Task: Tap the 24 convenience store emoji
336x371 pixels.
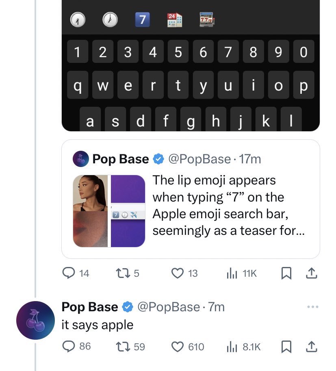Action: pyautogui.click(x=174, y=20)
